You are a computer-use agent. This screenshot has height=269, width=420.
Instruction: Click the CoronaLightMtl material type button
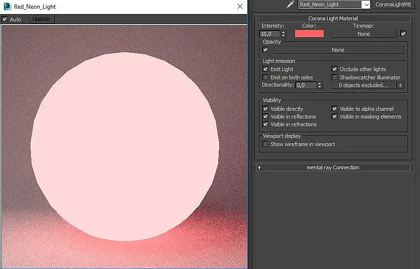[x=393, y=4]
